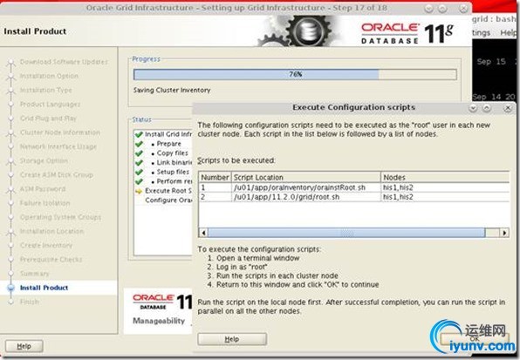Select the orainstRoot.sh script row

click(354, 187)
